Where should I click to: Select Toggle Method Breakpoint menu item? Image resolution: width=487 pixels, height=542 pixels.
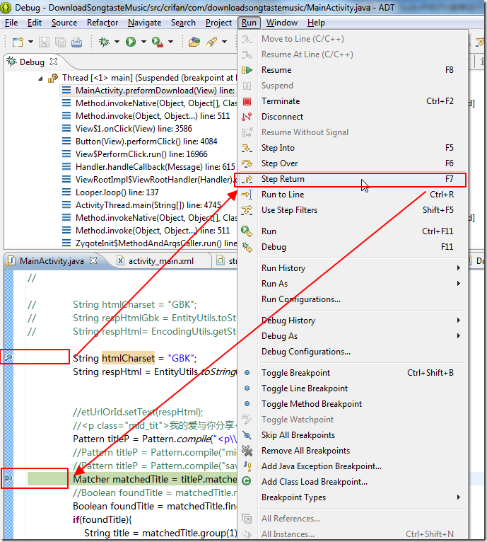[352, 404]
